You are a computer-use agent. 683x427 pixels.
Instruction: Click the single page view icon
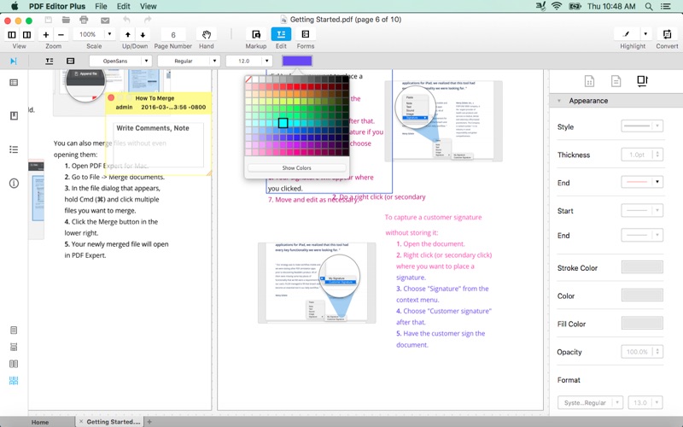[12, 34]
